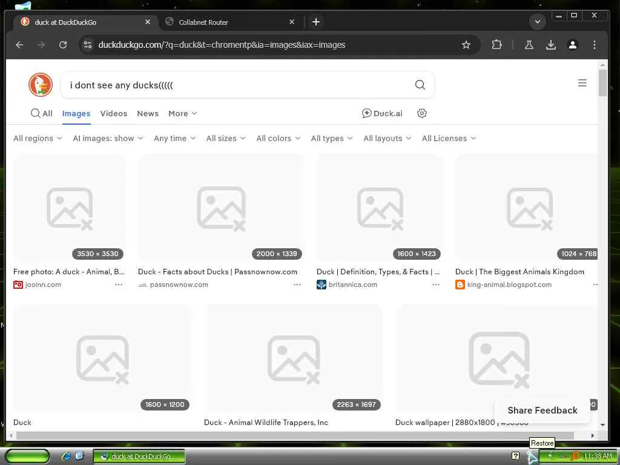The width and height of the screenshot is (620, 465).
Task: Open Chrome's three-dot menu
Action: tap(595, 45)
